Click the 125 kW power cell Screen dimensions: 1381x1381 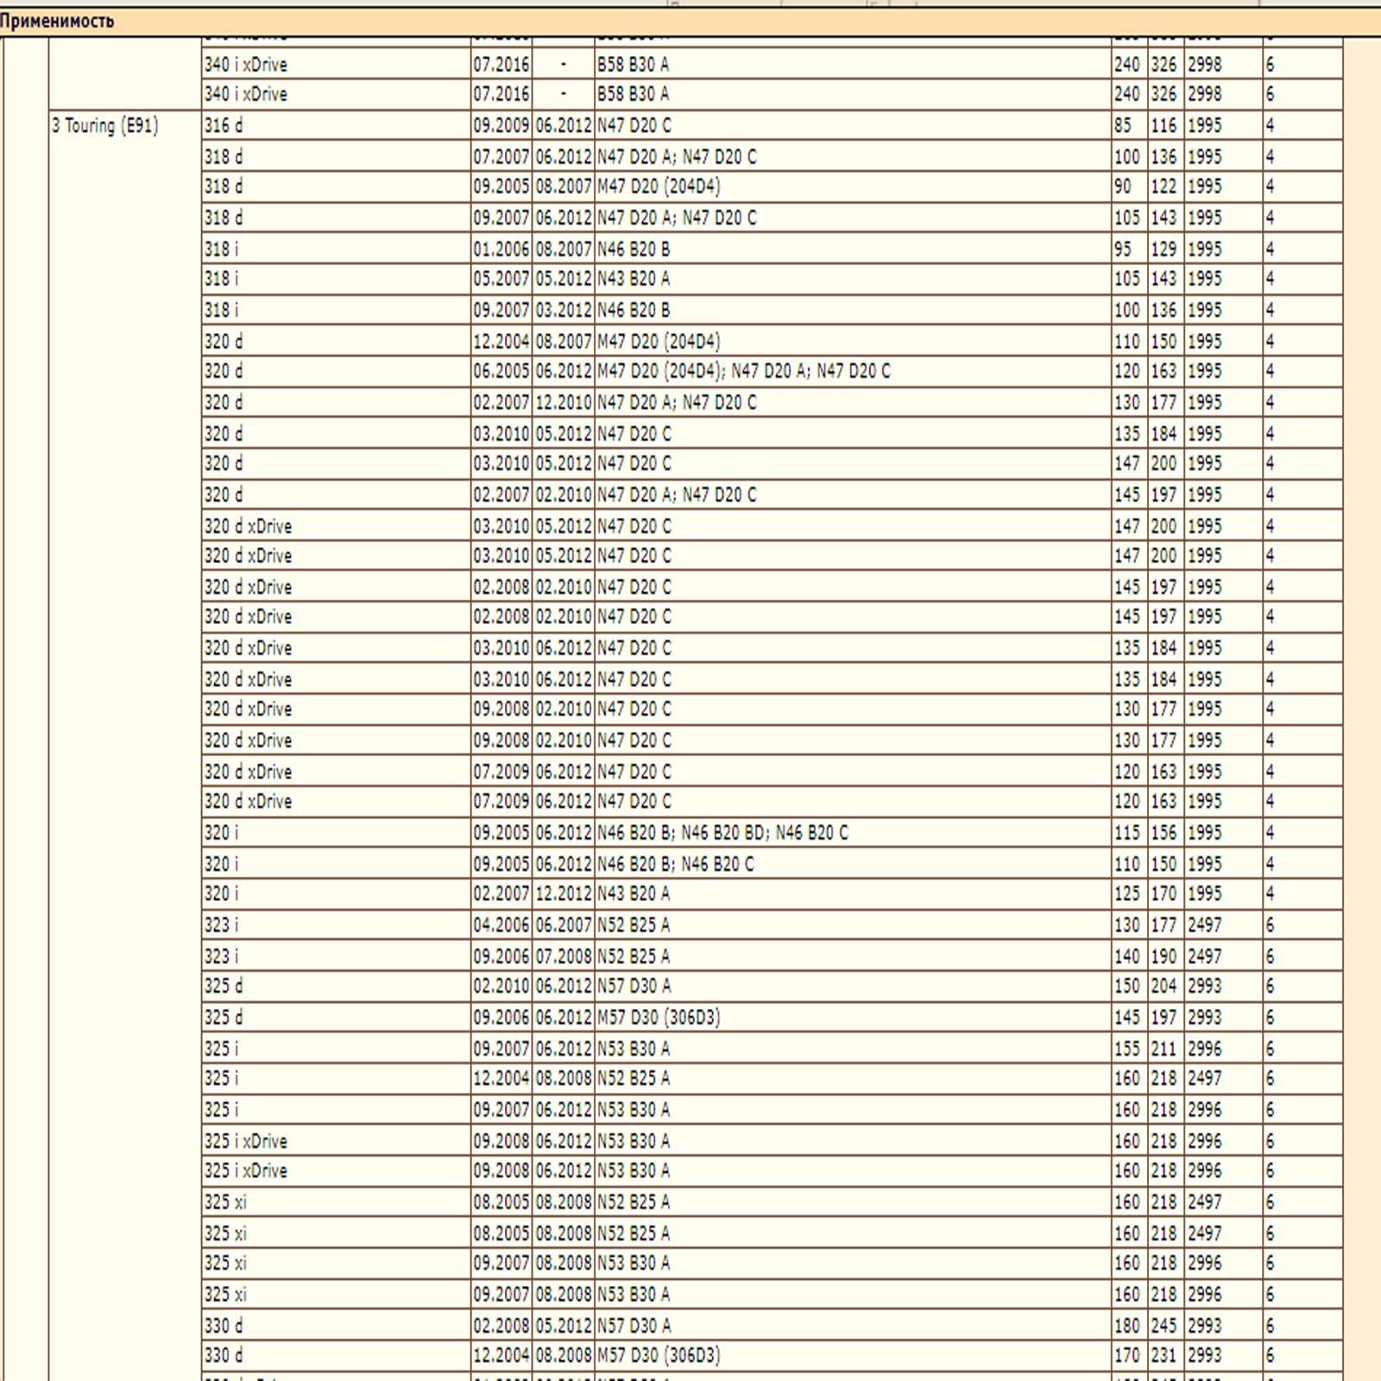pos(1126,894)
